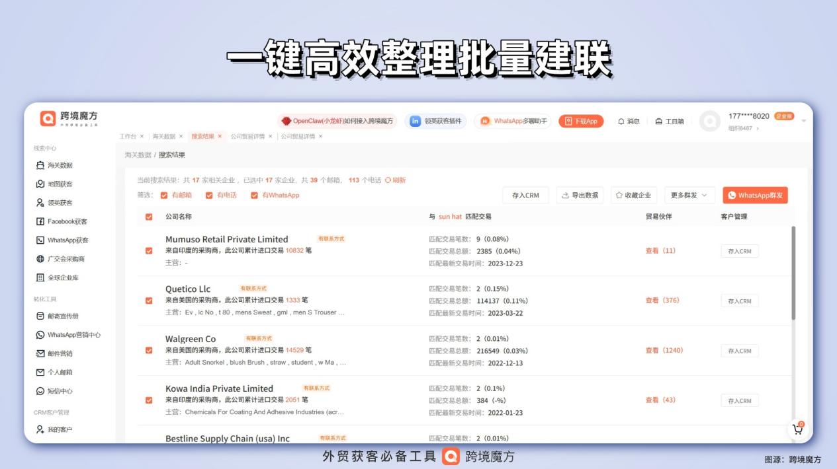The width and height of the screenshot is (837, 469).
Task: View Kowa India trade partners 查看（43）
Action: pos(660,400)
